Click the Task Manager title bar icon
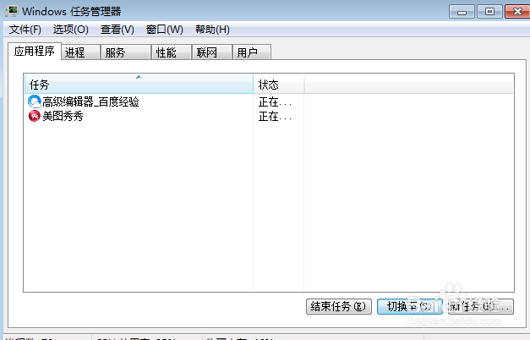530x340 pixels. click(12, 12)
